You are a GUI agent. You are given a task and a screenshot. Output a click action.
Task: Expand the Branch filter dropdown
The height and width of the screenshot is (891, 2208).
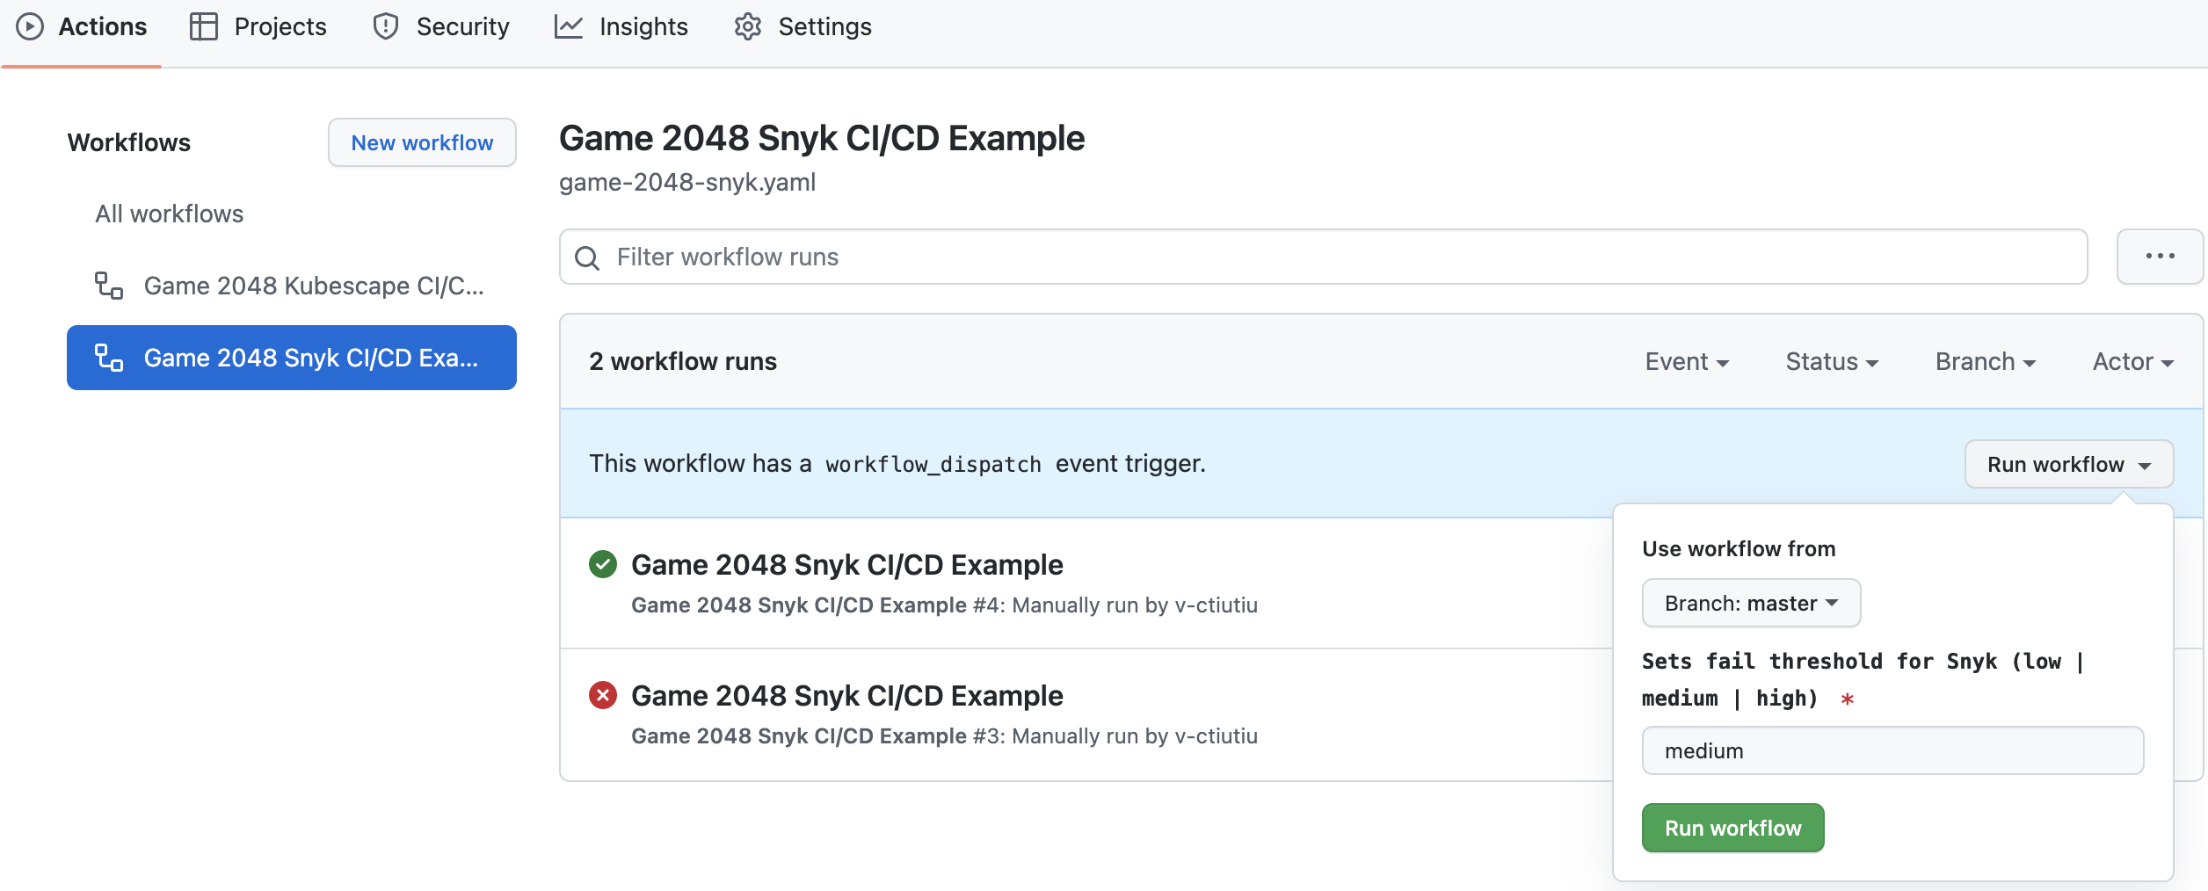(x=1986, y=361)
